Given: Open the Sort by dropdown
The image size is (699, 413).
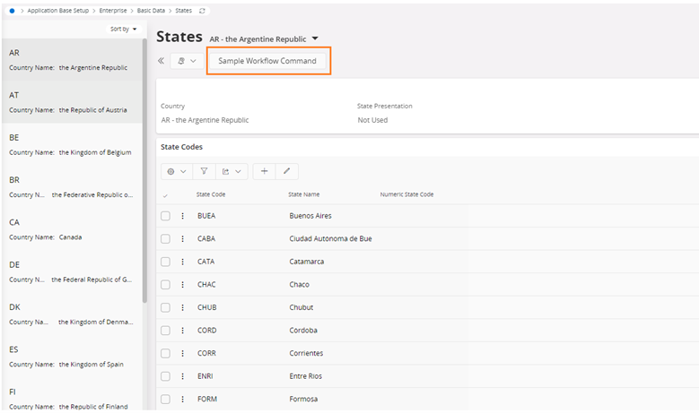Looking at the screenshot, I should 124,29.
